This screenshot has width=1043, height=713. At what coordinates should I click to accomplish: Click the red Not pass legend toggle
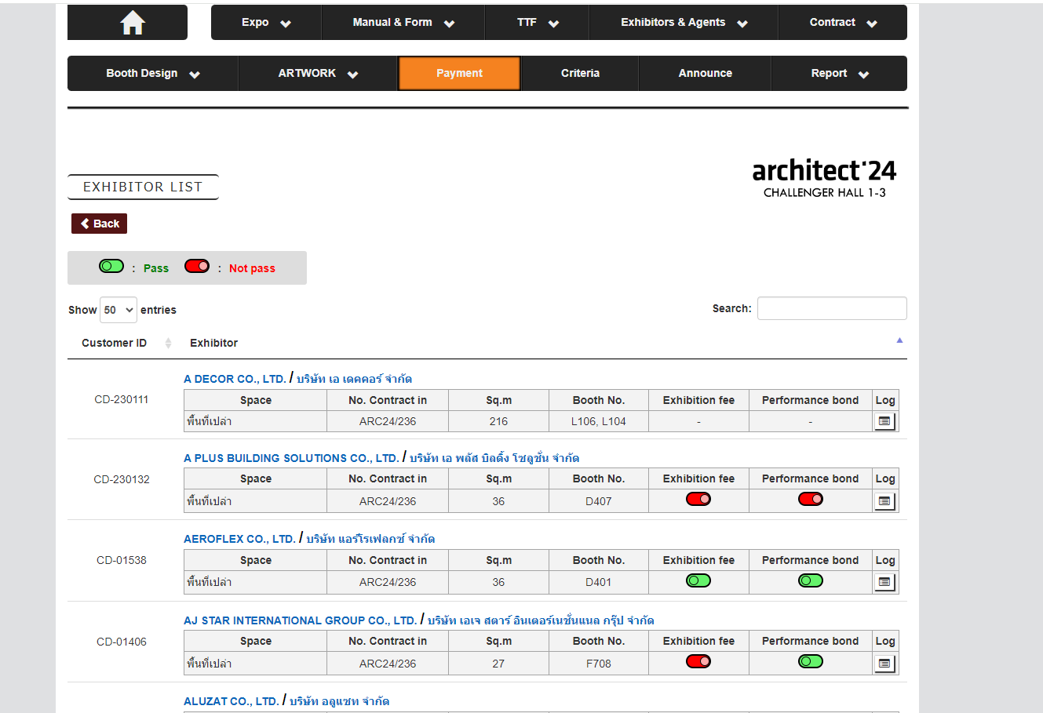click(x=197, y=266)
